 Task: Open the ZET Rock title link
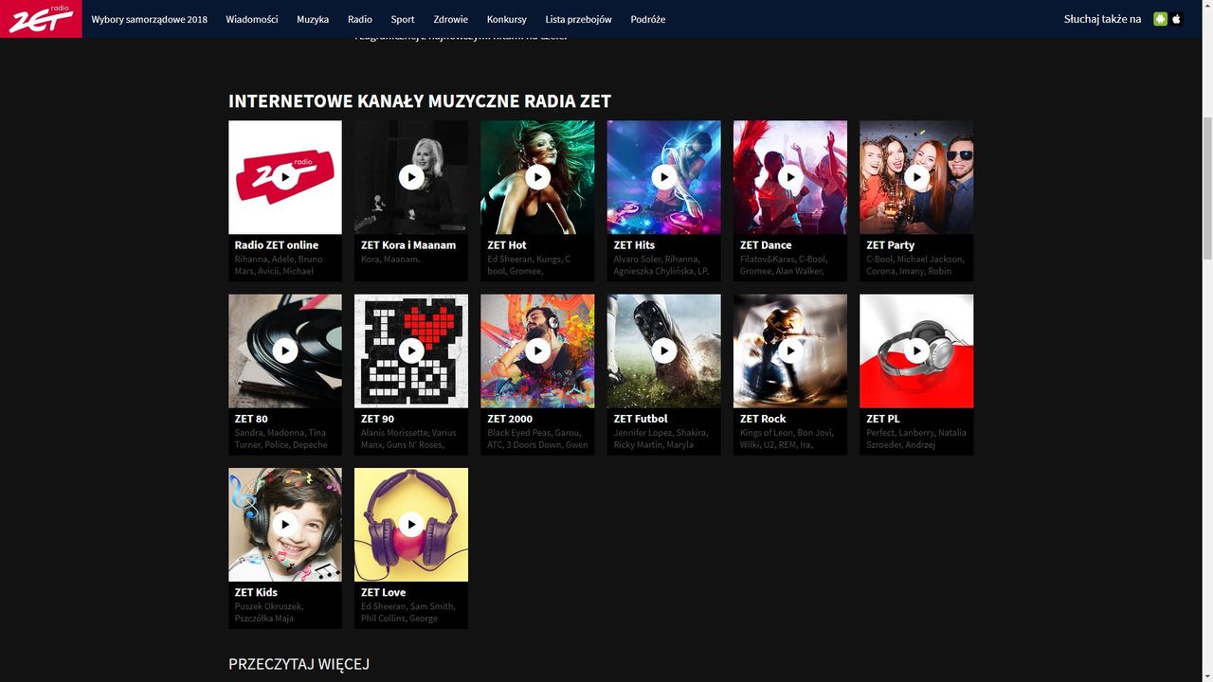[763, 419]
